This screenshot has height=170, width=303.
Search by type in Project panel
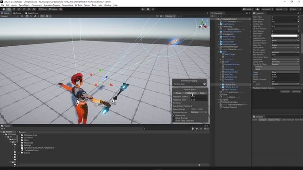(193, 129)
